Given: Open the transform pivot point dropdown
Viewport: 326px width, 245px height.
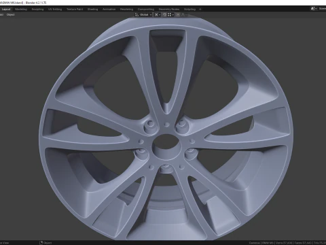Looking at the screenshot, I should click(x=158, y=15).
